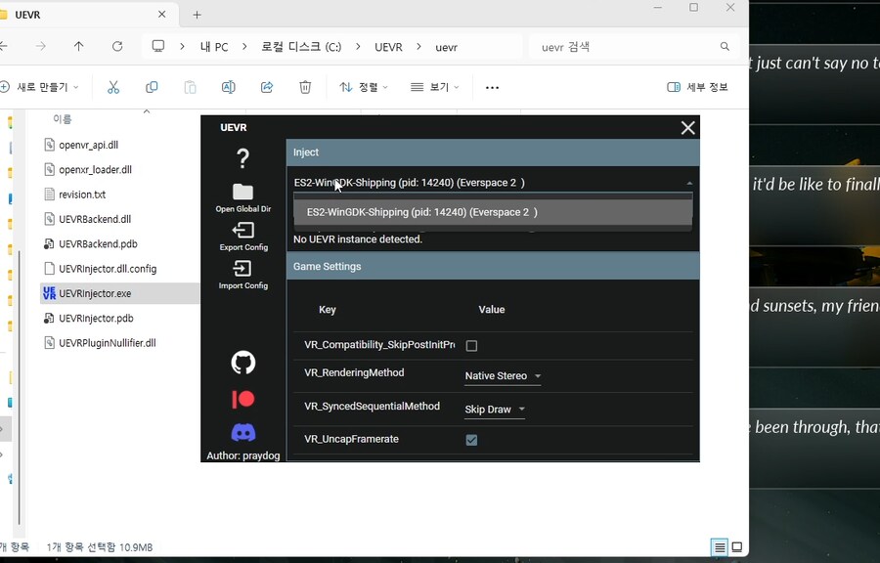
Task: Click the Export Config icon
Action: click(x=243, y=230)
